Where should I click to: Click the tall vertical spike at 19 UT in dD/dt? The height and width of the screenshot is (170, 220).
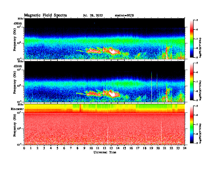(x=152, y=86)
